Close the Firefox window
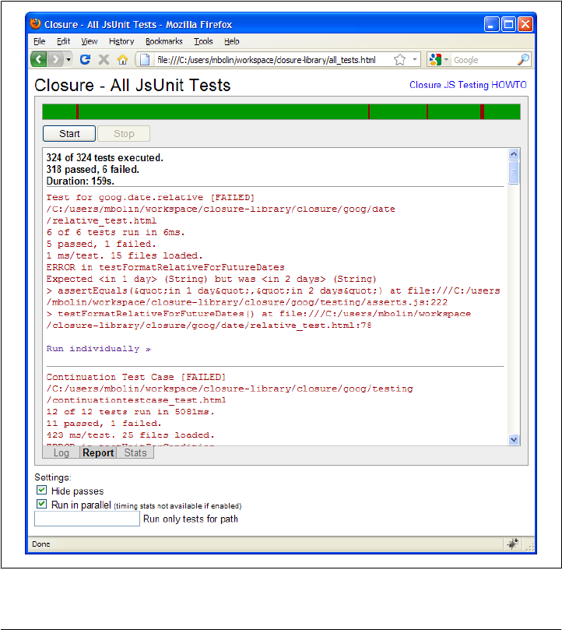Viewport: 562px width, 630px height. [x=525, y=24]
